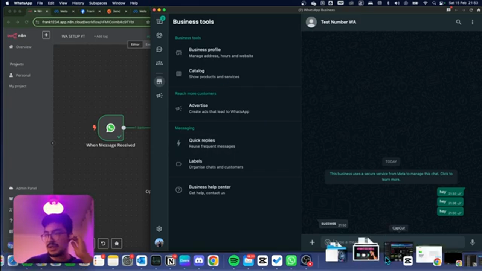Viewport: 482px width, 271px height.
Task: Click Add tag in n8n workflow header
Action: 101,37
